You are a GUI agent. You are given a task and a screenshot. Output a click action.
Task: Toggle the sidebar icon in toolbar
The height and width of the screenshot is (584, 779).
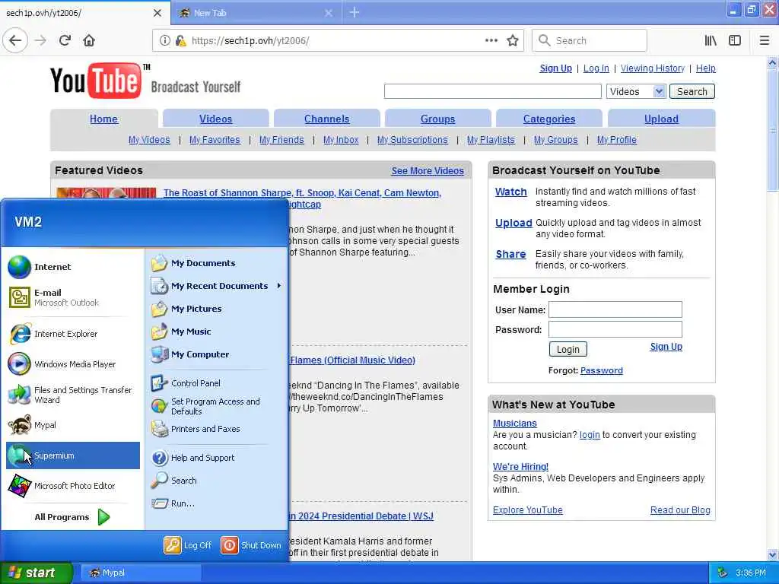tap(735, 41)
